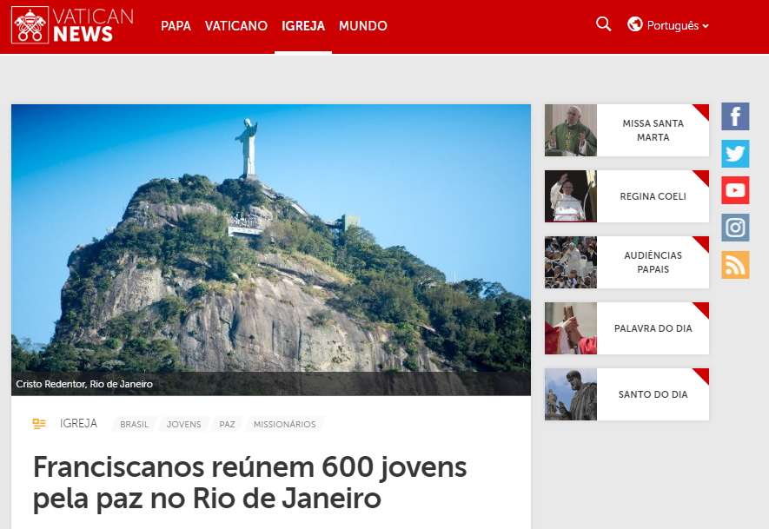Open the Twitter bird icon

(x=735, y=154)
